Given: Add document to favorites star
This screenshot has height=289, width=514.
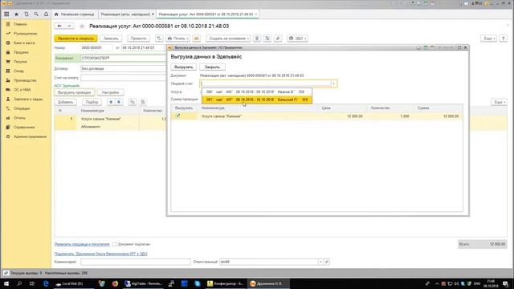Looking at the screenshot, I should [82, 26].
